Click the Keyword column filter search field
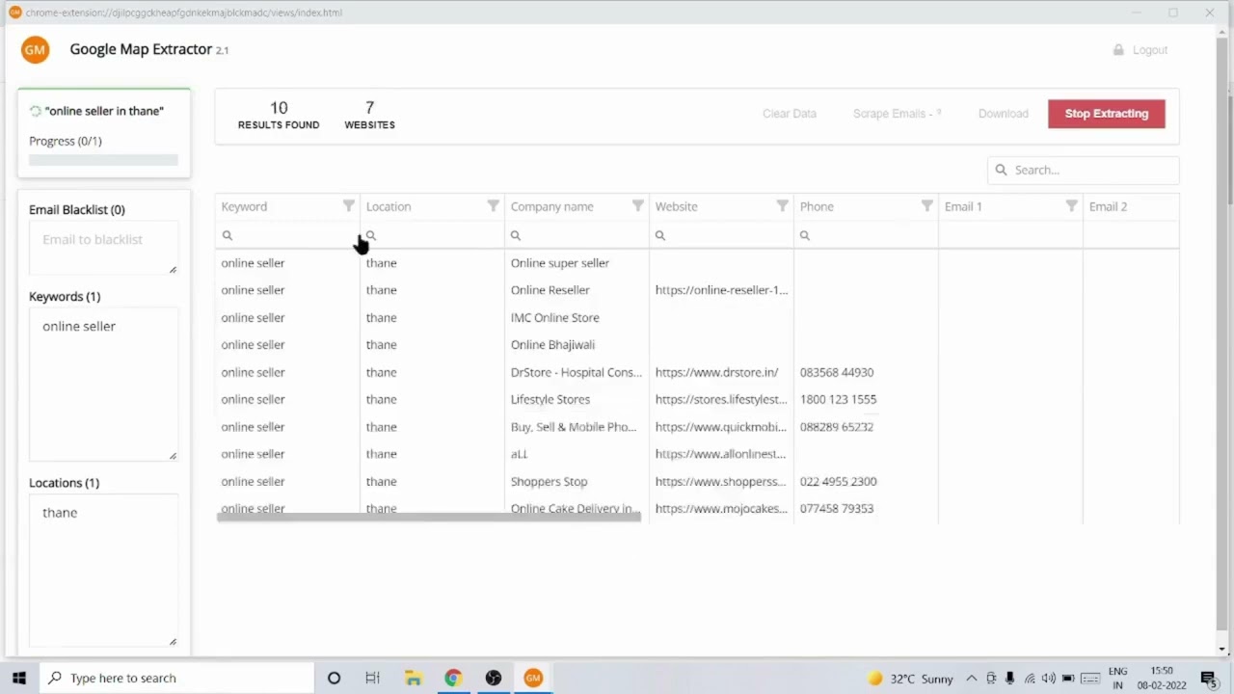The width and height of the screenshot is (1234, 694). 287,235
